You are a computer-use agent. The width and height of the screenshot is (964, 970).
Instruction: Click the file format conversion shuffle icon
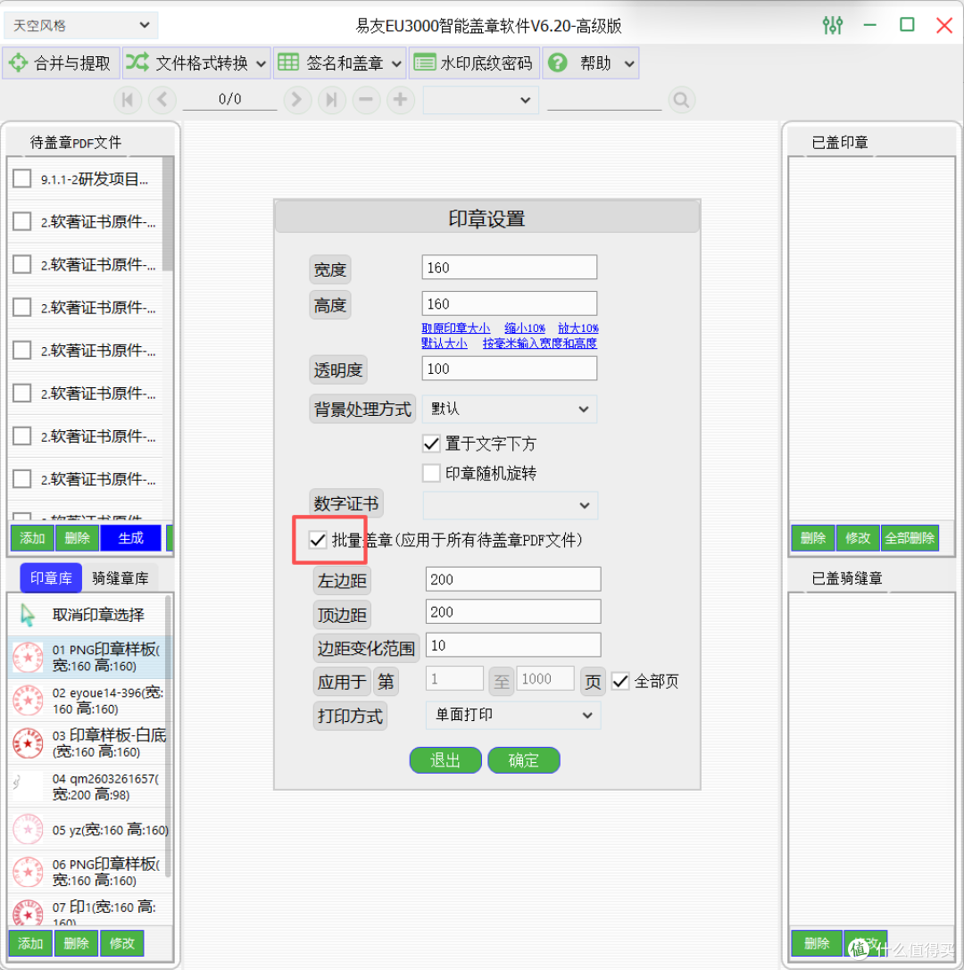pos(137,62)
